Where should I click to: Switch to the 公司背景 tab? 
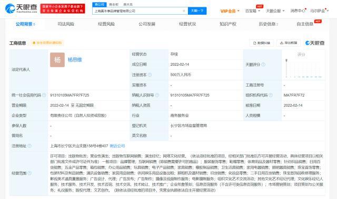pos(25,24)
